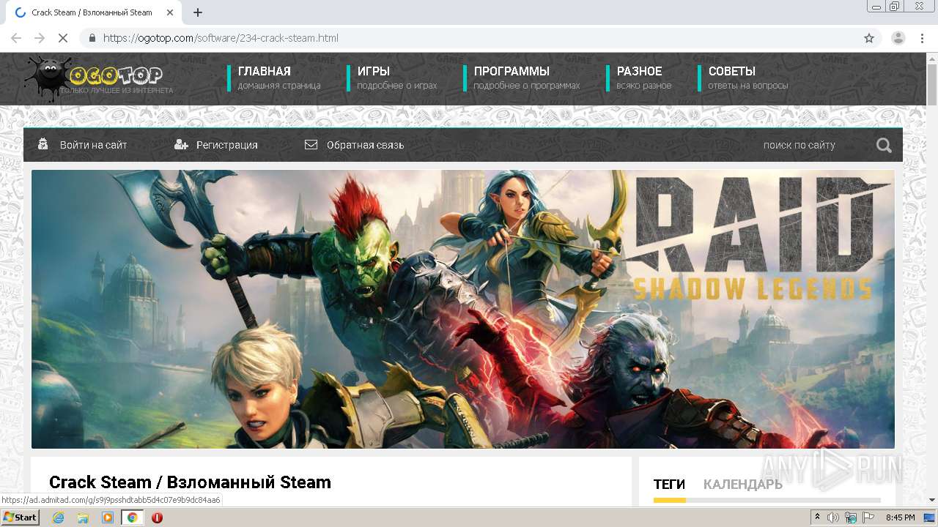The image size is (938, 527).
Task: Click the login lock icon
Action: (x=43, y=144)
